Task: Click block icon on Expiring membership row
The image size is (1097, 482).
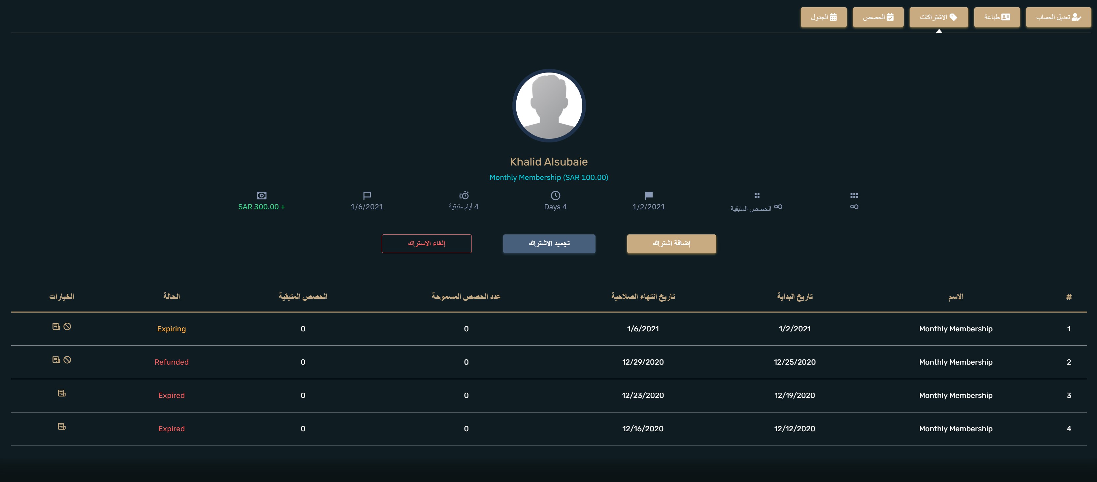Action: pyautogui.click(x=67, y=326)
